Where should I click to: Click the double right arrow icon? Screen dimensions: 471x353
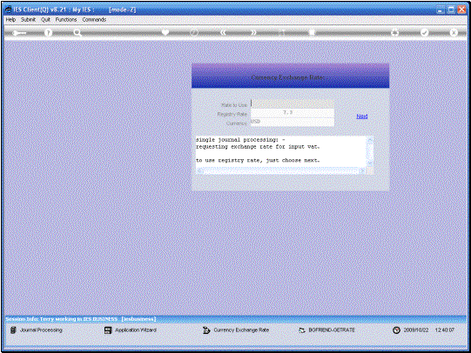tap(253, 32)
